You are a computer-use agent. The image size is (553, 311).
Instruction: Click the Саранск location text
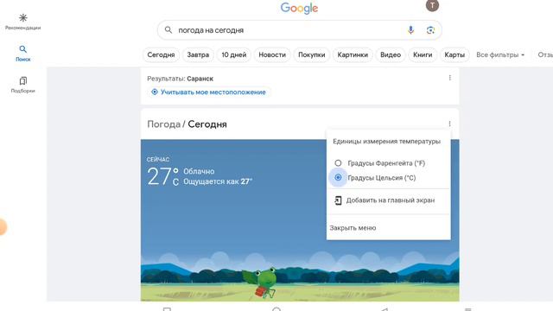200,79
